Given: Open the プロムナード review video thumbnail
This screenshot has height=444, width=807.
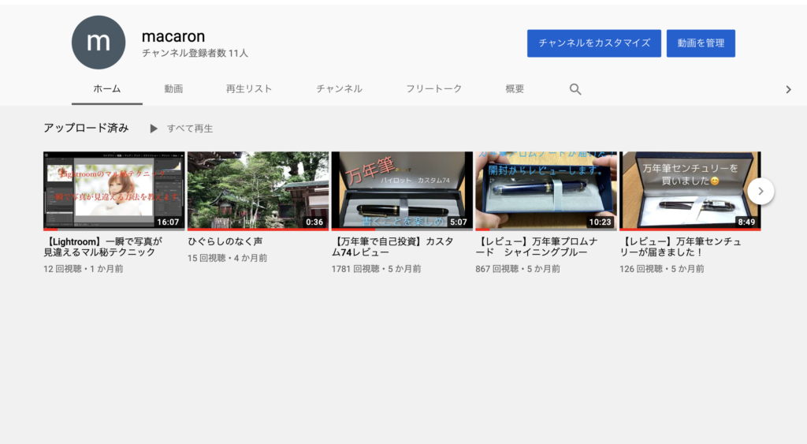Looking at the screenshot, I should (x=545, y=190).
